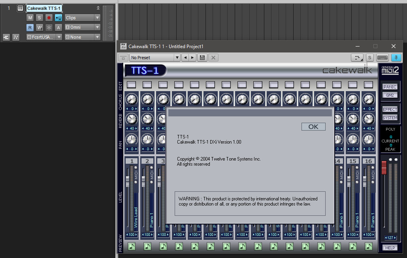Arm track 1 for recording
The image size is (407, 258).
[49, 18]
